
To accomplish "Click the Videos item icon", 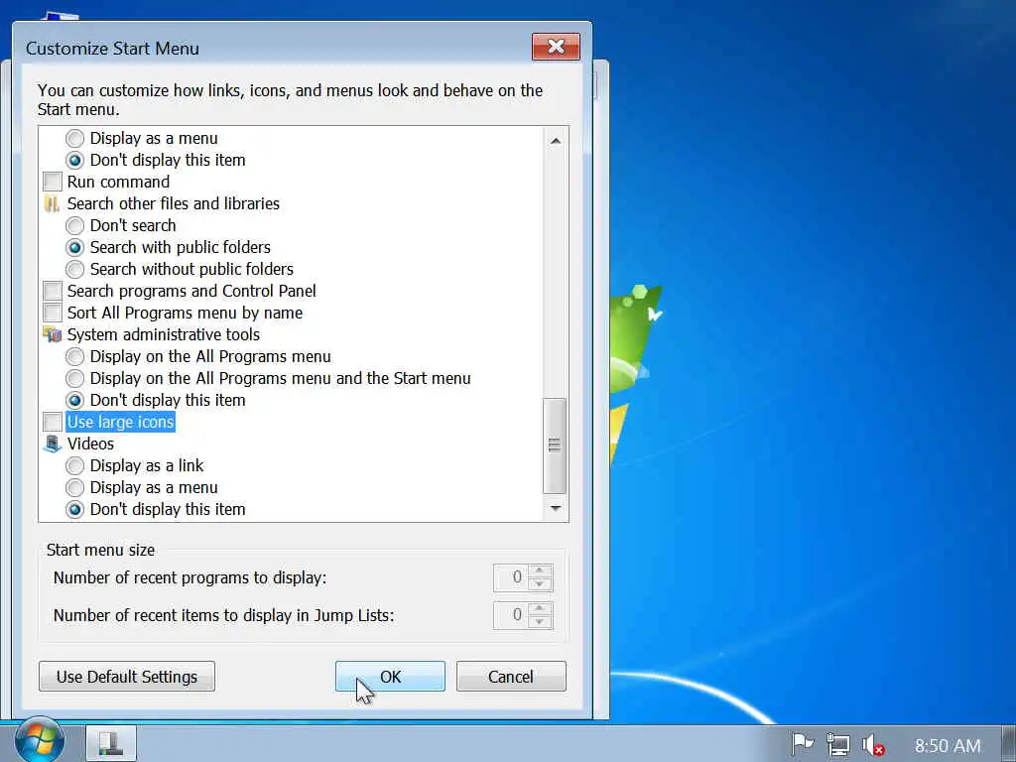I will tap(52, 444).
